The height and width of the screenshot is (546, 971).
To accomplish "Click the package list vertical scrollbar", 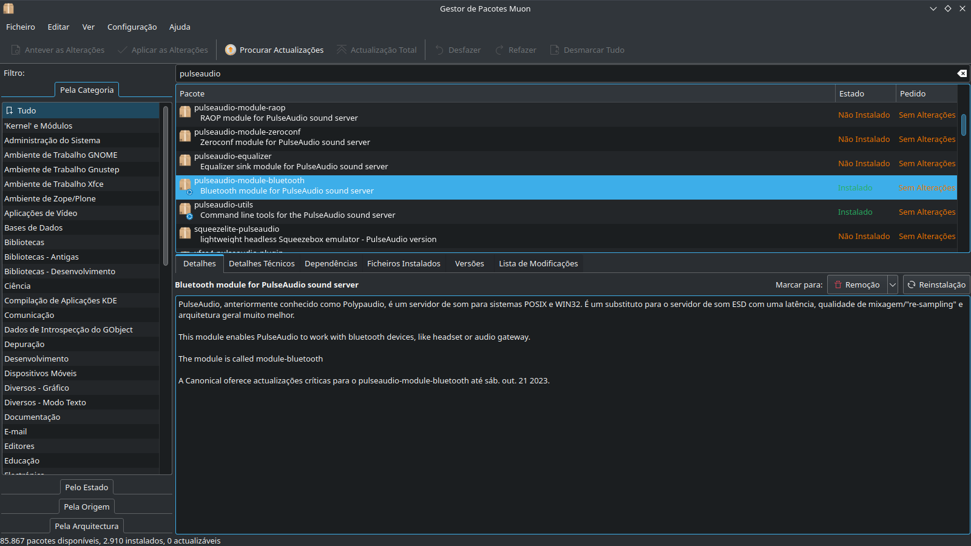I will point(964,124).
